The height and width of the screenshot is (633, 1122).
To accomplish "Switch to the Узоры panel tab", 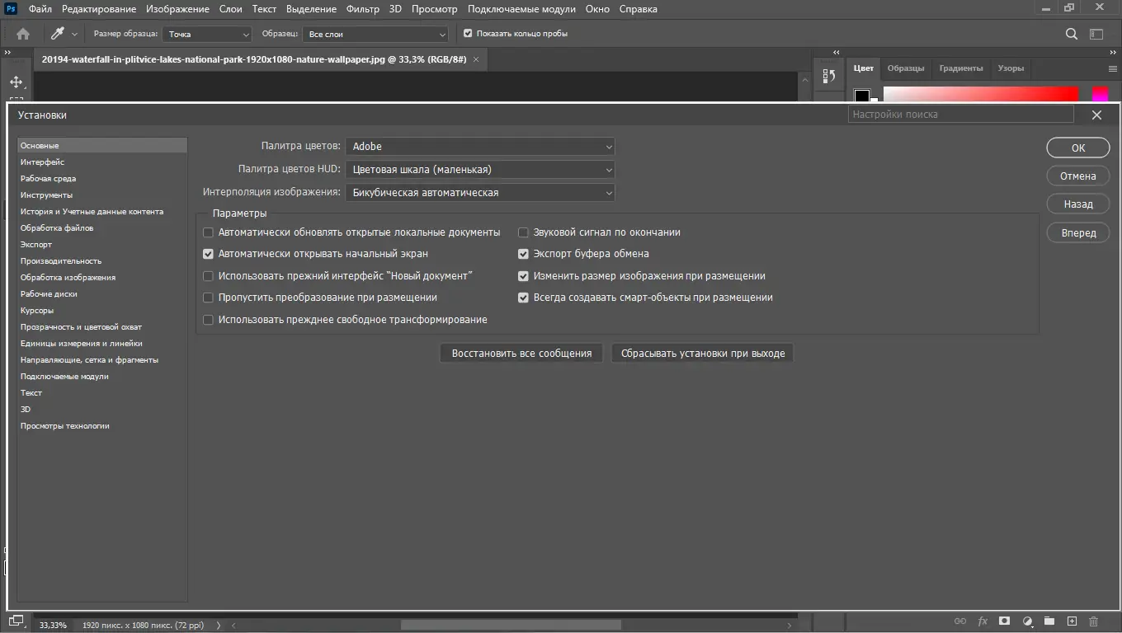I will (1011, 68).
